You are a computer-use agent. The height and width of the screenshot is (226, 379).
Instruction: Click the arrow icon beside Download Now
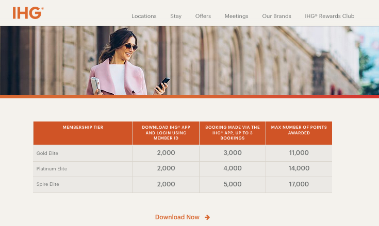tap(207, 217)
